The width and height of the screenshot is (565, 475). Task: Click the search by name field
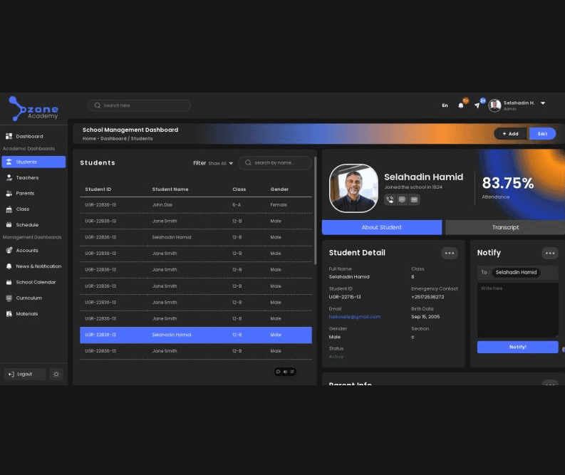pyautogui.click(x=274, y=163)
